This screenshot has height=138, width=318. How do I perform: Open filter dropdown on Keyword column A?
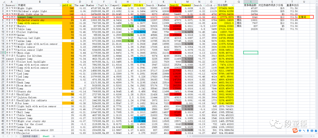coord(16,5)
